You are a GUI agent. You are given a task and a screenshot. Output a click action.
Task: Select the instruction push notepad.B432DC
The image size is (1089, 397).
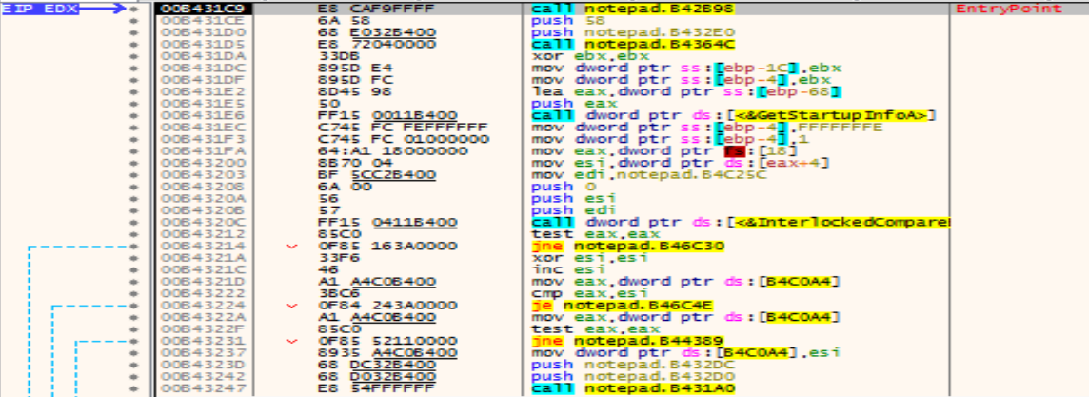pyautogui.click(x=633, y=365)
